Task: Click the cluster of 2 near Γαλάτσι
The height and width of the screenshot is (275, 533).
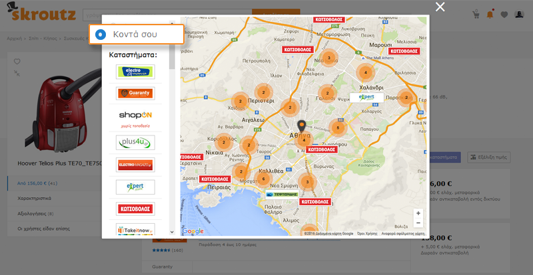Action: click(327, 93)
